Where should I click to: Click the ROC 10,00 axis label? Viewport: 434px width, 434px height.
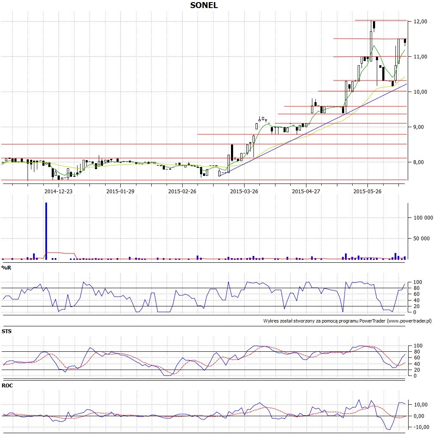pyautogui.click(x=421, y=405)
